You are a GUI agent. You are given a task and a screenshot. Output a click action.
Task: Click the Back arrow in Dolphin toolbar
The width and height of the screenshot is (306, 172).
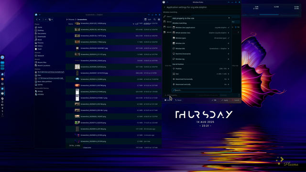point(37,20)
